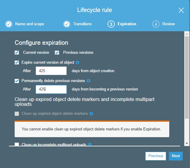Go to the Name and scope step
The width and height of the screenshot is (190, 168).
click(29, 24)
